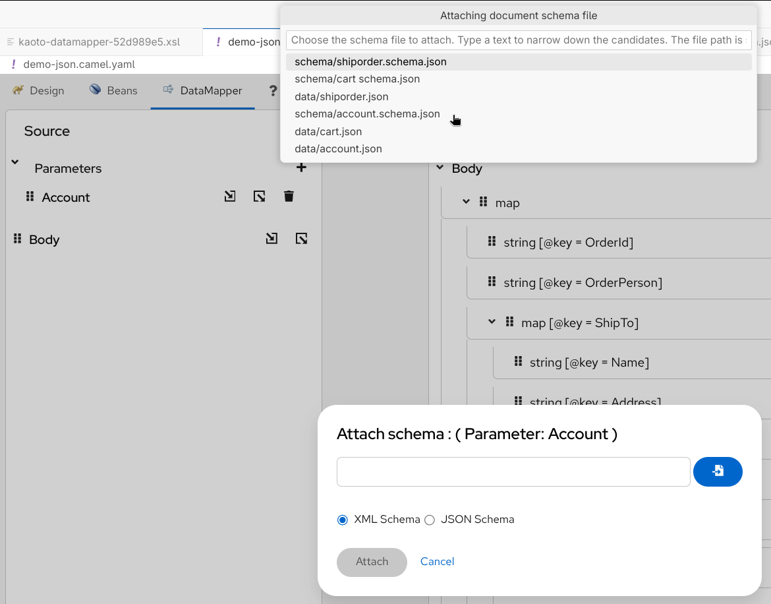The image size is (771, 604).
Task: Select the XML Schema radio button
Action: [x=342, y=520]
